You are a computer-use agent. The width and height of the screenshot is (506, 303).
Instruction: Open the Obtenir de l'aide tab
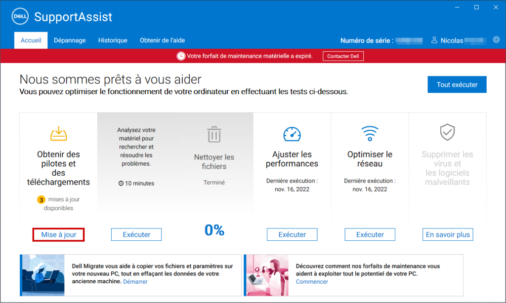pyautogui.click(x=162, y=40)
